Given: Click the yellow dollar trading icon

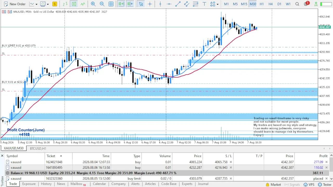Looking at the screenshot, I should click(55, 4).
